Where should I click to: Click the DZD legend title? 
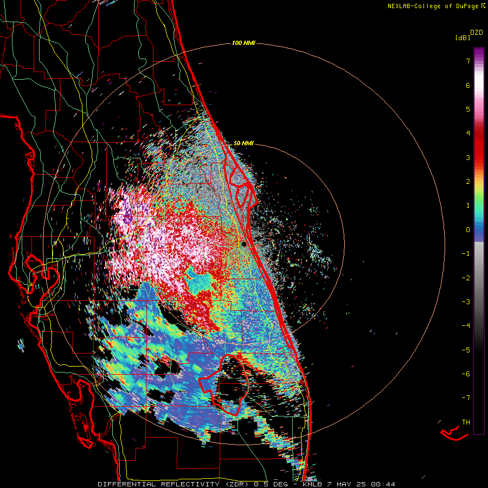[477, 33]
